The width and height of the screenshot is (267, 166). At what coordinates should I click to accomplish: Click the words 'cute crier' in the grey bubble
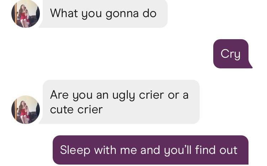(76, 109)
